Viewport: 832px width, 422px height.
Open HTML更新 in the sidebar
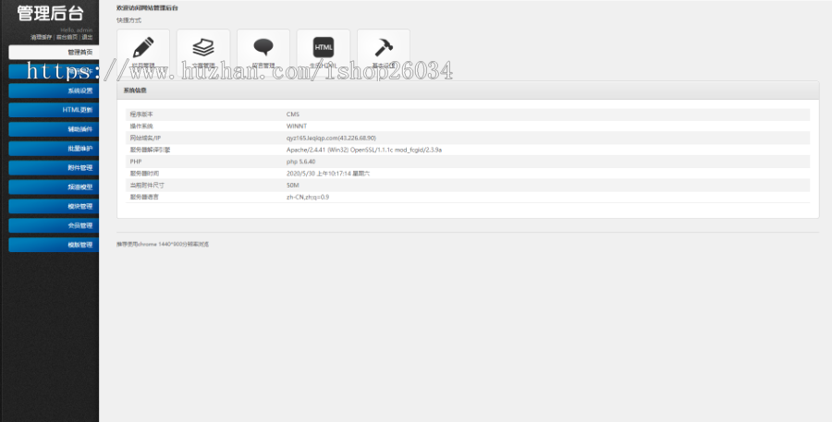(54, 110)
